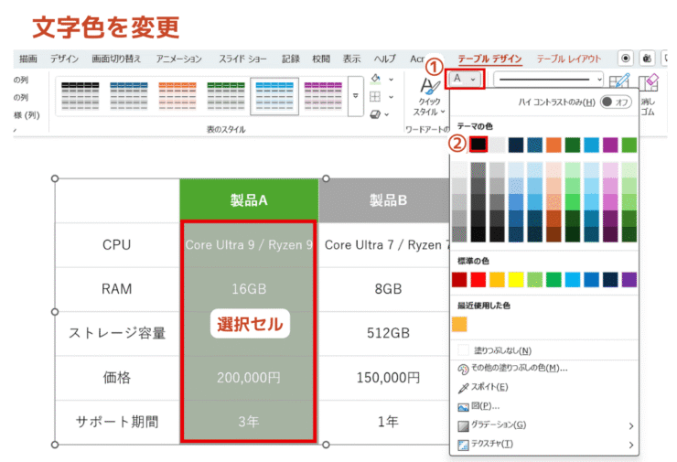Open クイック スタイル WordArt gallery
The height and width of the screenshot is (462, 677).
428,95
